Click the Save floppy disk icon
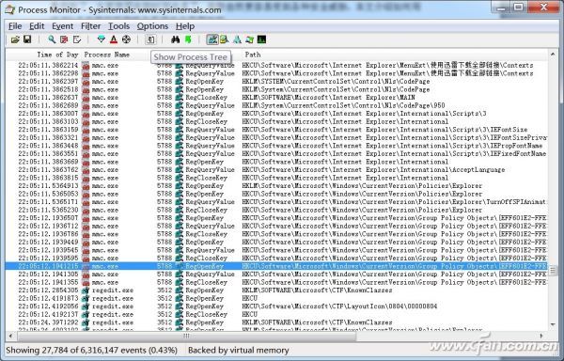Screen dimensions: 564x361 pos(27,39)
